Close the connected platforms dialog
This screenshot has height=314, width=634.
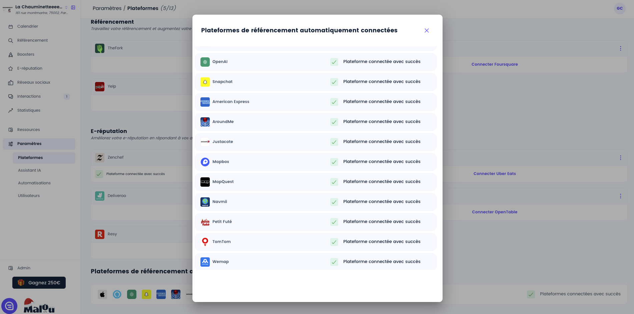pos(427,30)
